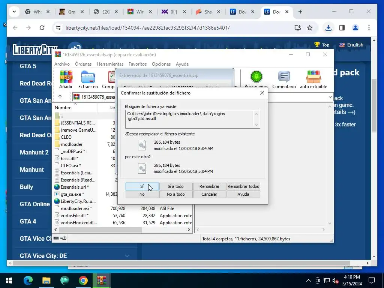
Task: Open GTA 5 in LibertyCity sidebar
Action: click(x=28, y=66)
